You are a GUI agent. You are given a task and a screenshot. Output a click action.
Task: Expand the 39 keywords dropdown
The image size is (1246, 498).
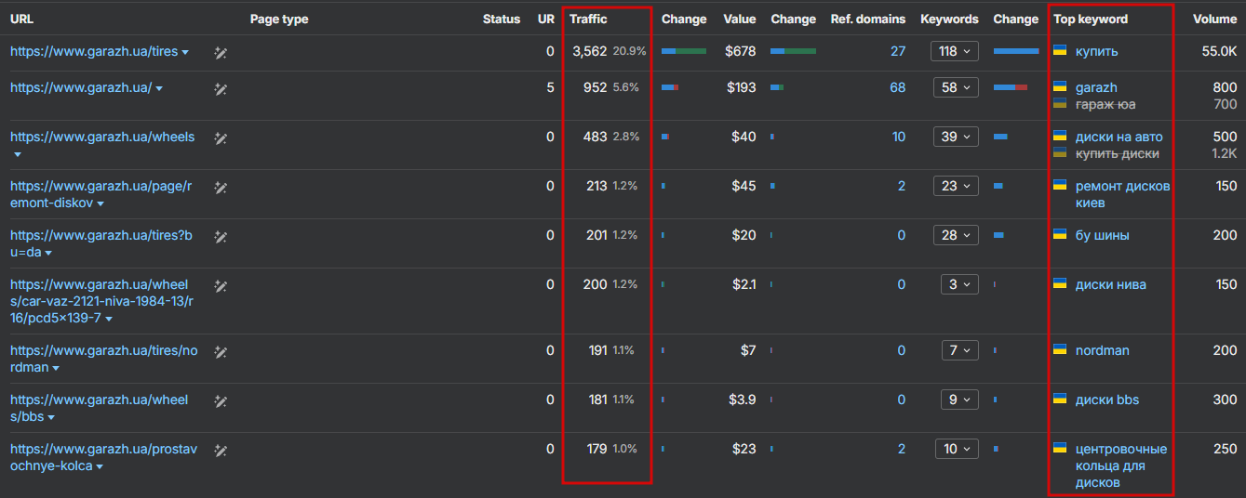pos(955,137)
